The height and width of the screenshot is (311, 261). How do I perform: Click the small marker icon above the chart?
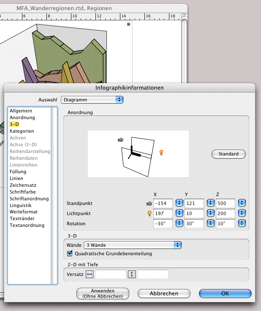point(129,25)
